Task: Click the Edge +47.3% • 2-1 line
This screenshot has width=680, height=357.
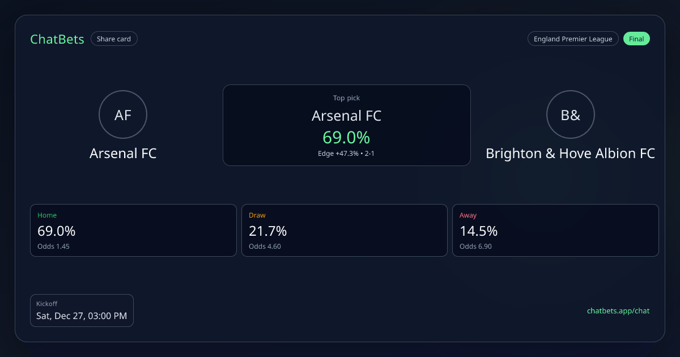Action: (x=346, y=154)
